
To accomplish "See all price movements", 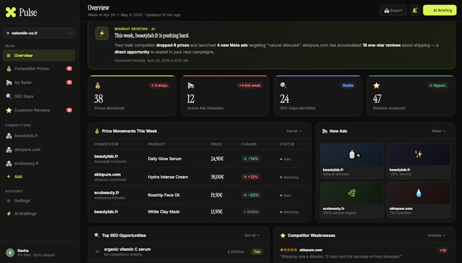I will coord(294,131).
